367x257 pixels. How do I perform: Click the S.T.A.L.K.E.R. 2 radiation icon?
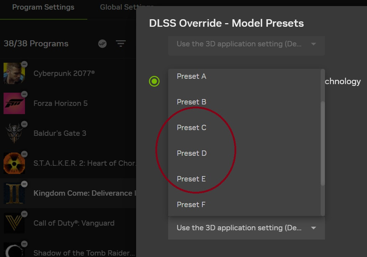[x=14, y=163]
